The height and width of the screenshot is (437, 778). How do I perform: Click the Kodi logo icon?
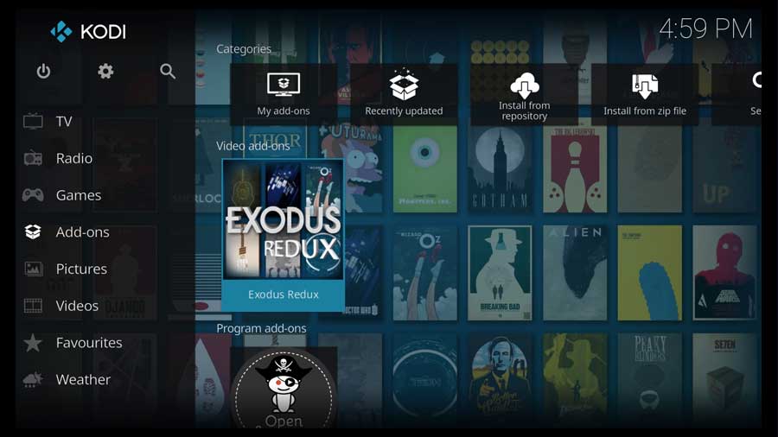coord(61,32)
